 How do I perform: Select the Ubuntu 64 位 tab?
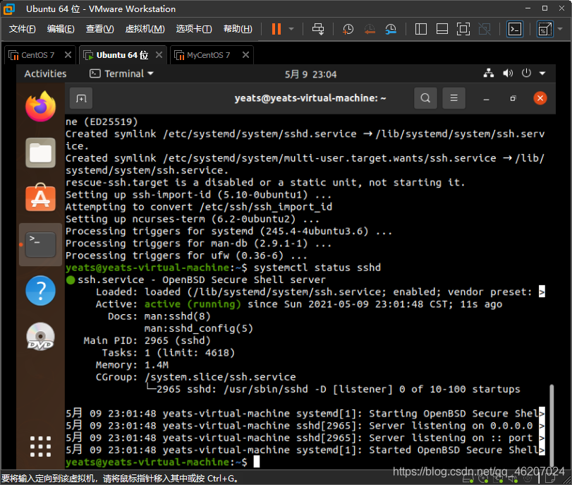coord(122,55)
